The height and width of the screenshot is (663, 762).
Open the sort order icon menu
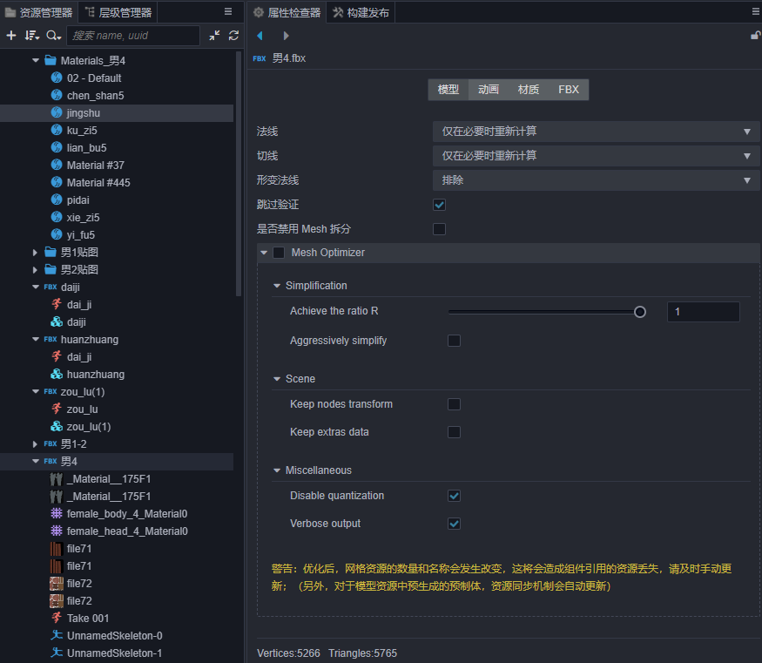click(32, 36)
